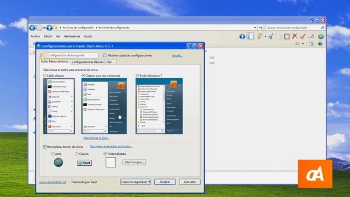This screenshot has height=197, width=350.
Task: Choose the Personalizado start button option
Action: [x=105, y=154]
